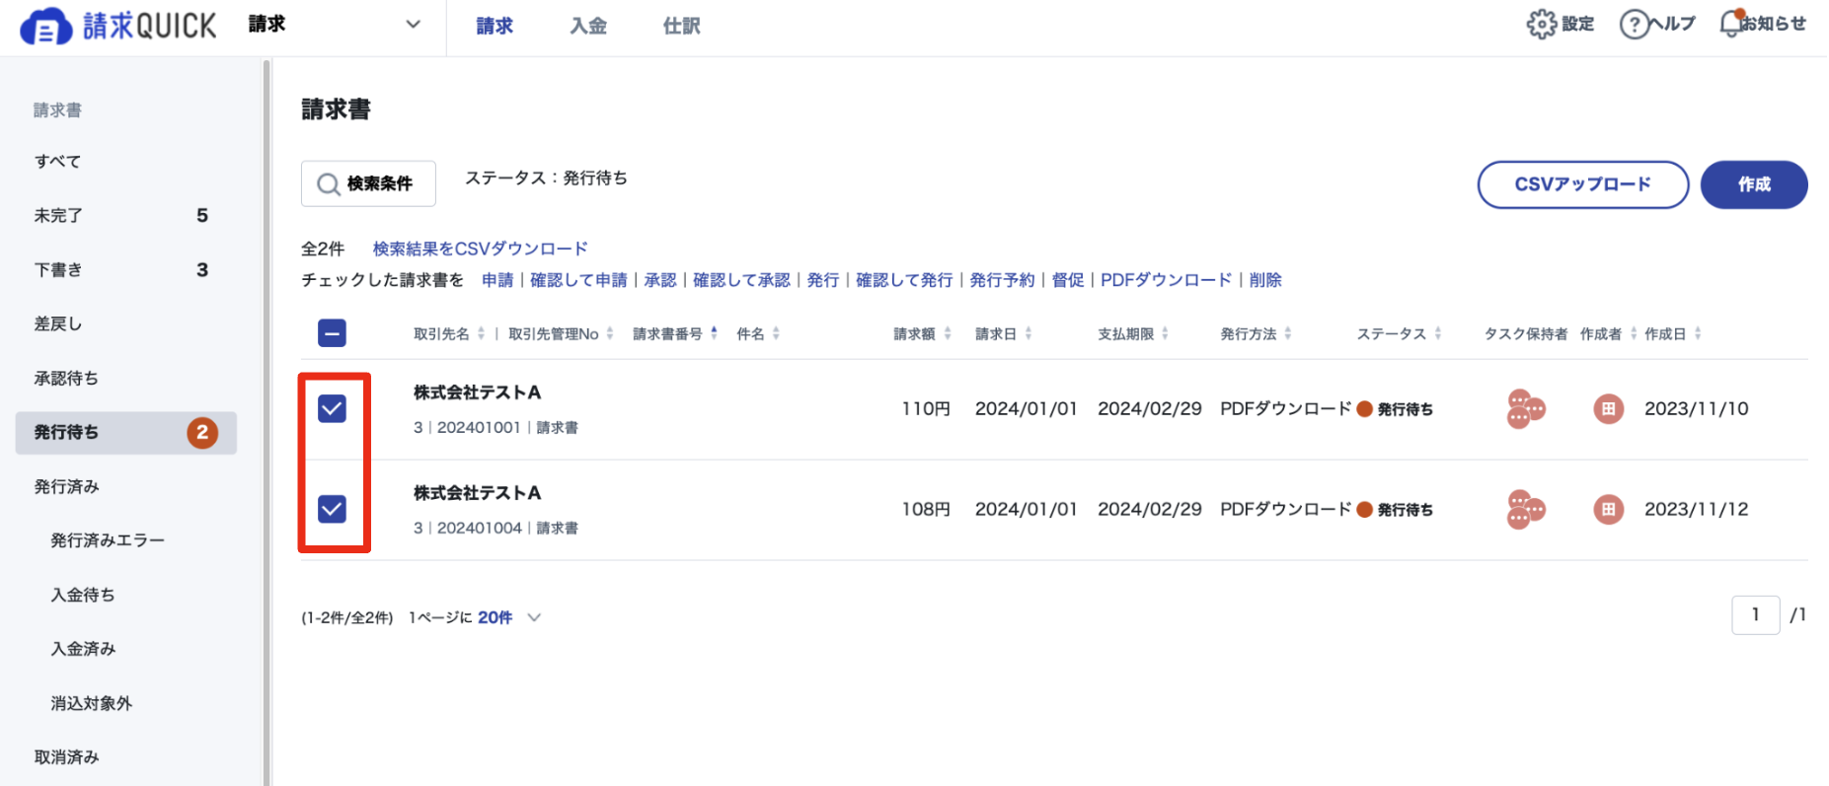Open notifications bell icon
The width and height of the screenshot is (1829, 786).
tap(1730, 24)
